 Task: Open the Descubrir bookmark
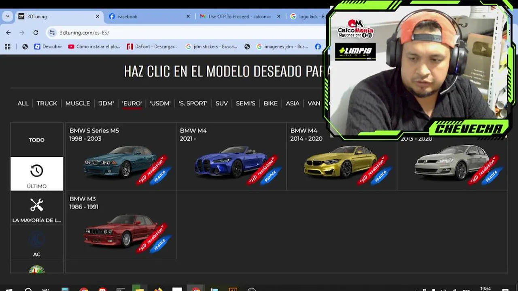(x=48, y=46)
